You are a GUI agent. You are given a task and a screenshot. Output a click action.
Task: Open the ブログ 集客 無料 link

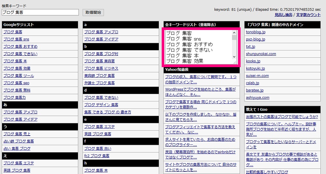click(17, 90)
